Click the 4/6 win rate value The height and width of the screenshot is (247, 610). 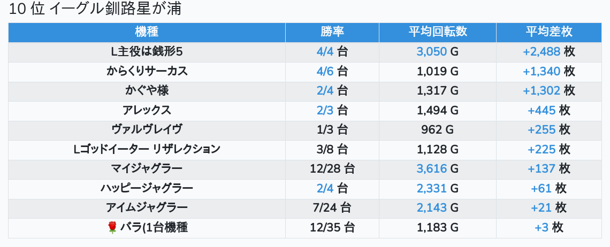pos(325,71)
